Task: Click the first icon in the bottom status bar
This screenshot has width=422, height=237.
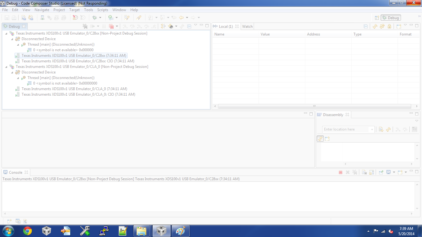Action: pos(10,221)
